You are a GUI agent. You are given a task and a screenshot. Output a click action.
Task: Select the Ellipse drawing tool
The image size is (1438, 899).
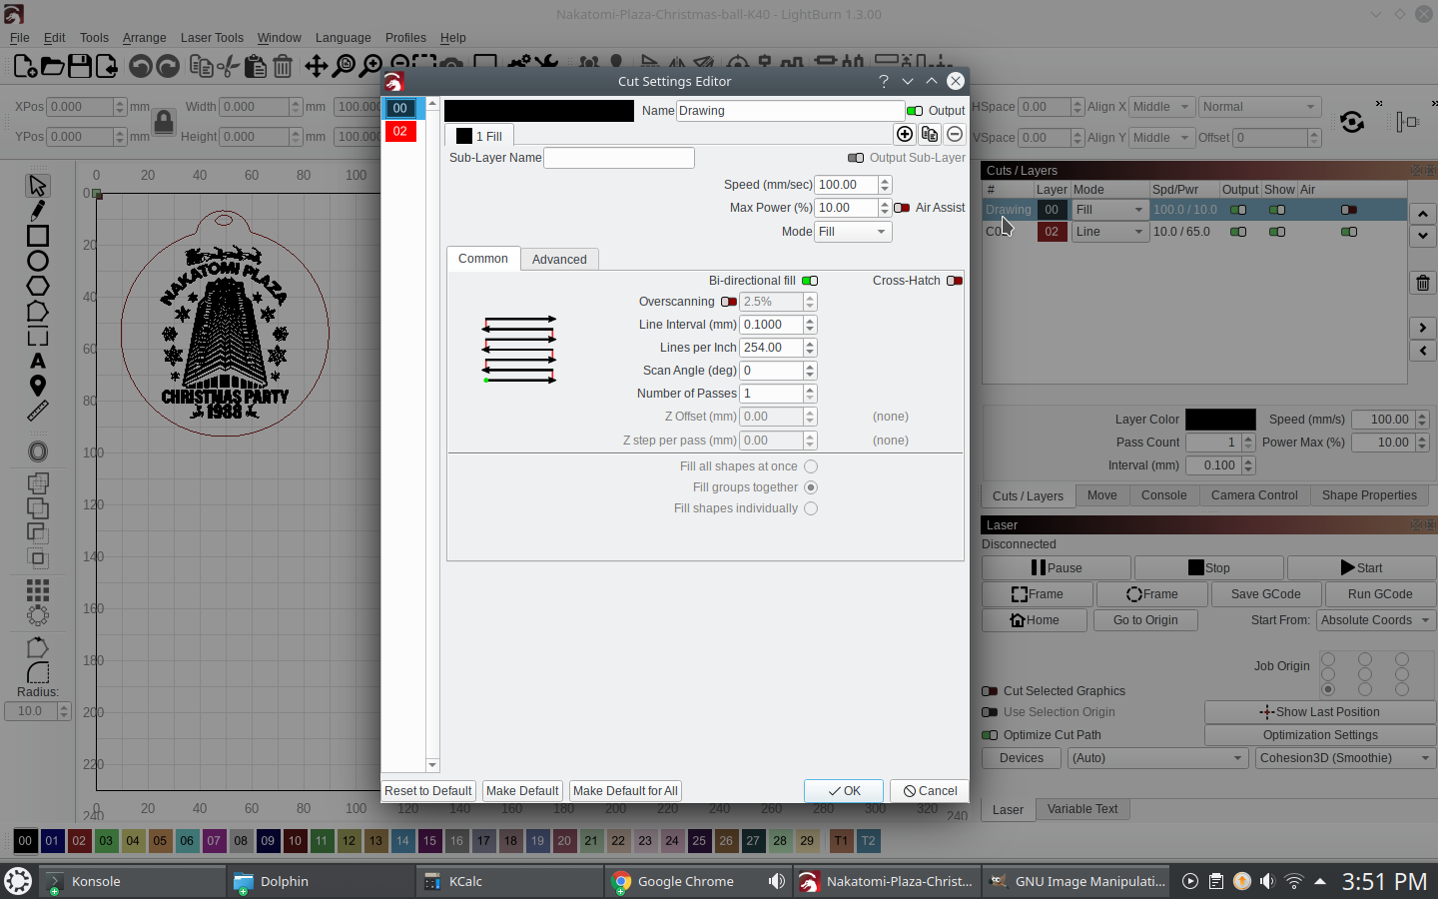tap(38, 261)
